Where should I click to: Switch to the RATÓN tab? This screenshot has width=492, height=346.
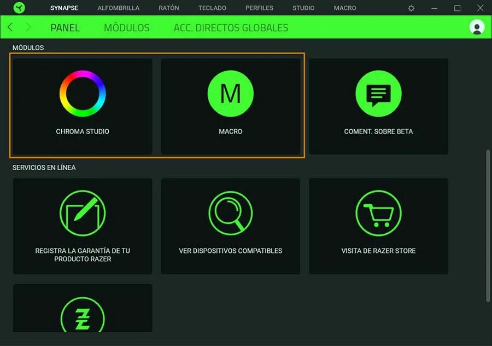[169, 8]
